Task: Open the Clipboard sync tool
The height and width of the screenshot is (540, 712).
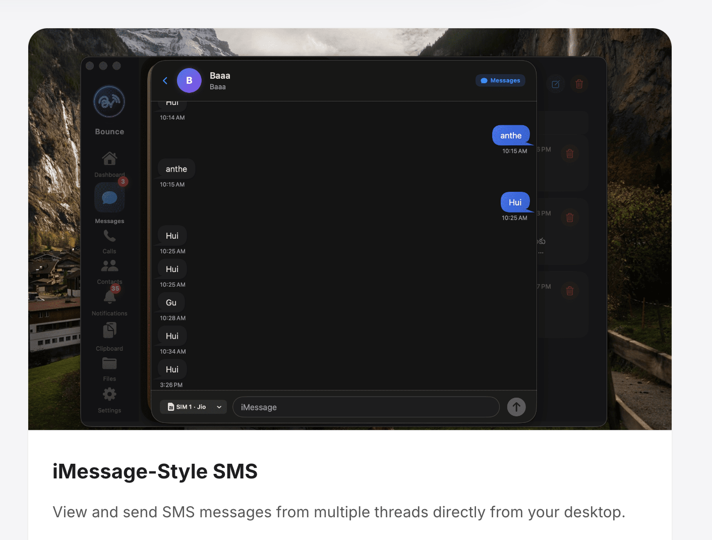Action: tap(109, 334)
